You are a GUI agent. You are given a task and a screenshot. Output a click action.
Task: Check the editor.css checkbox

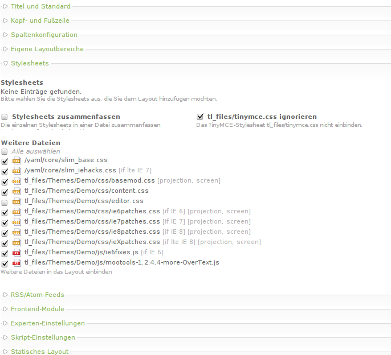(5, 203)
